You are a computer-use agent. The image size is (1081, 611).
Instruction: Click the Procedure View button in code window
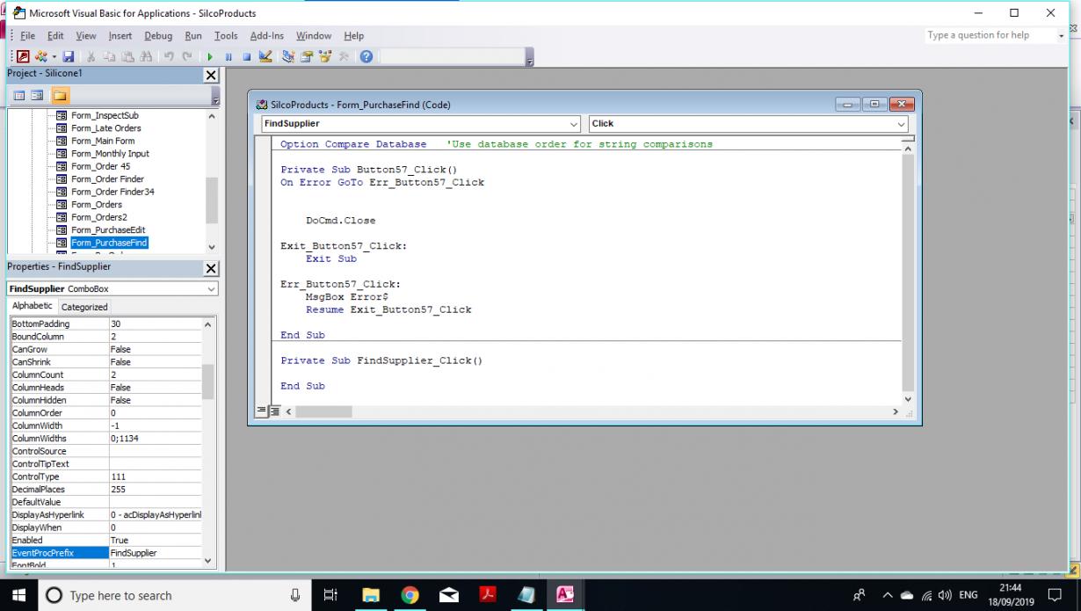[261, 411]
